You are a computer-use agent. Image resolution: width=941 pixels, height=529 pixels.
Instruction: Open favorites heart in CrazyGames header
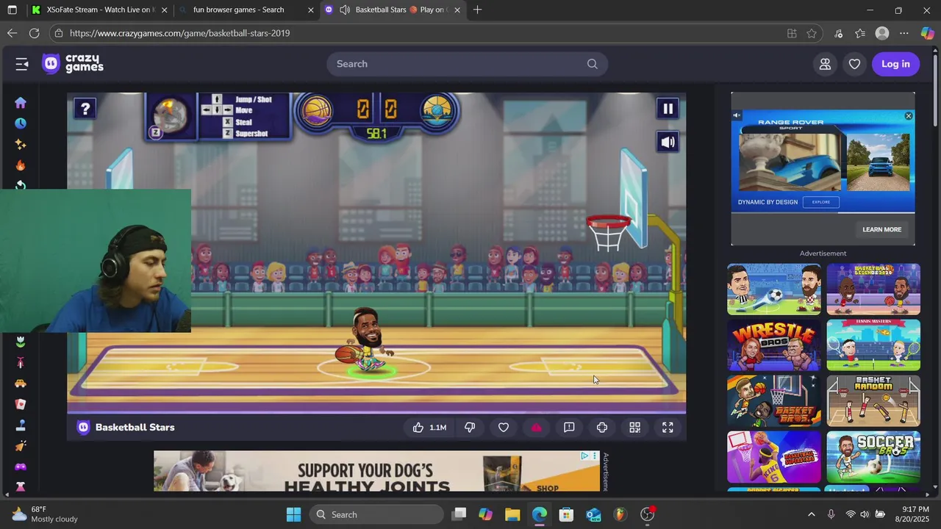click(x=854, y=64)
